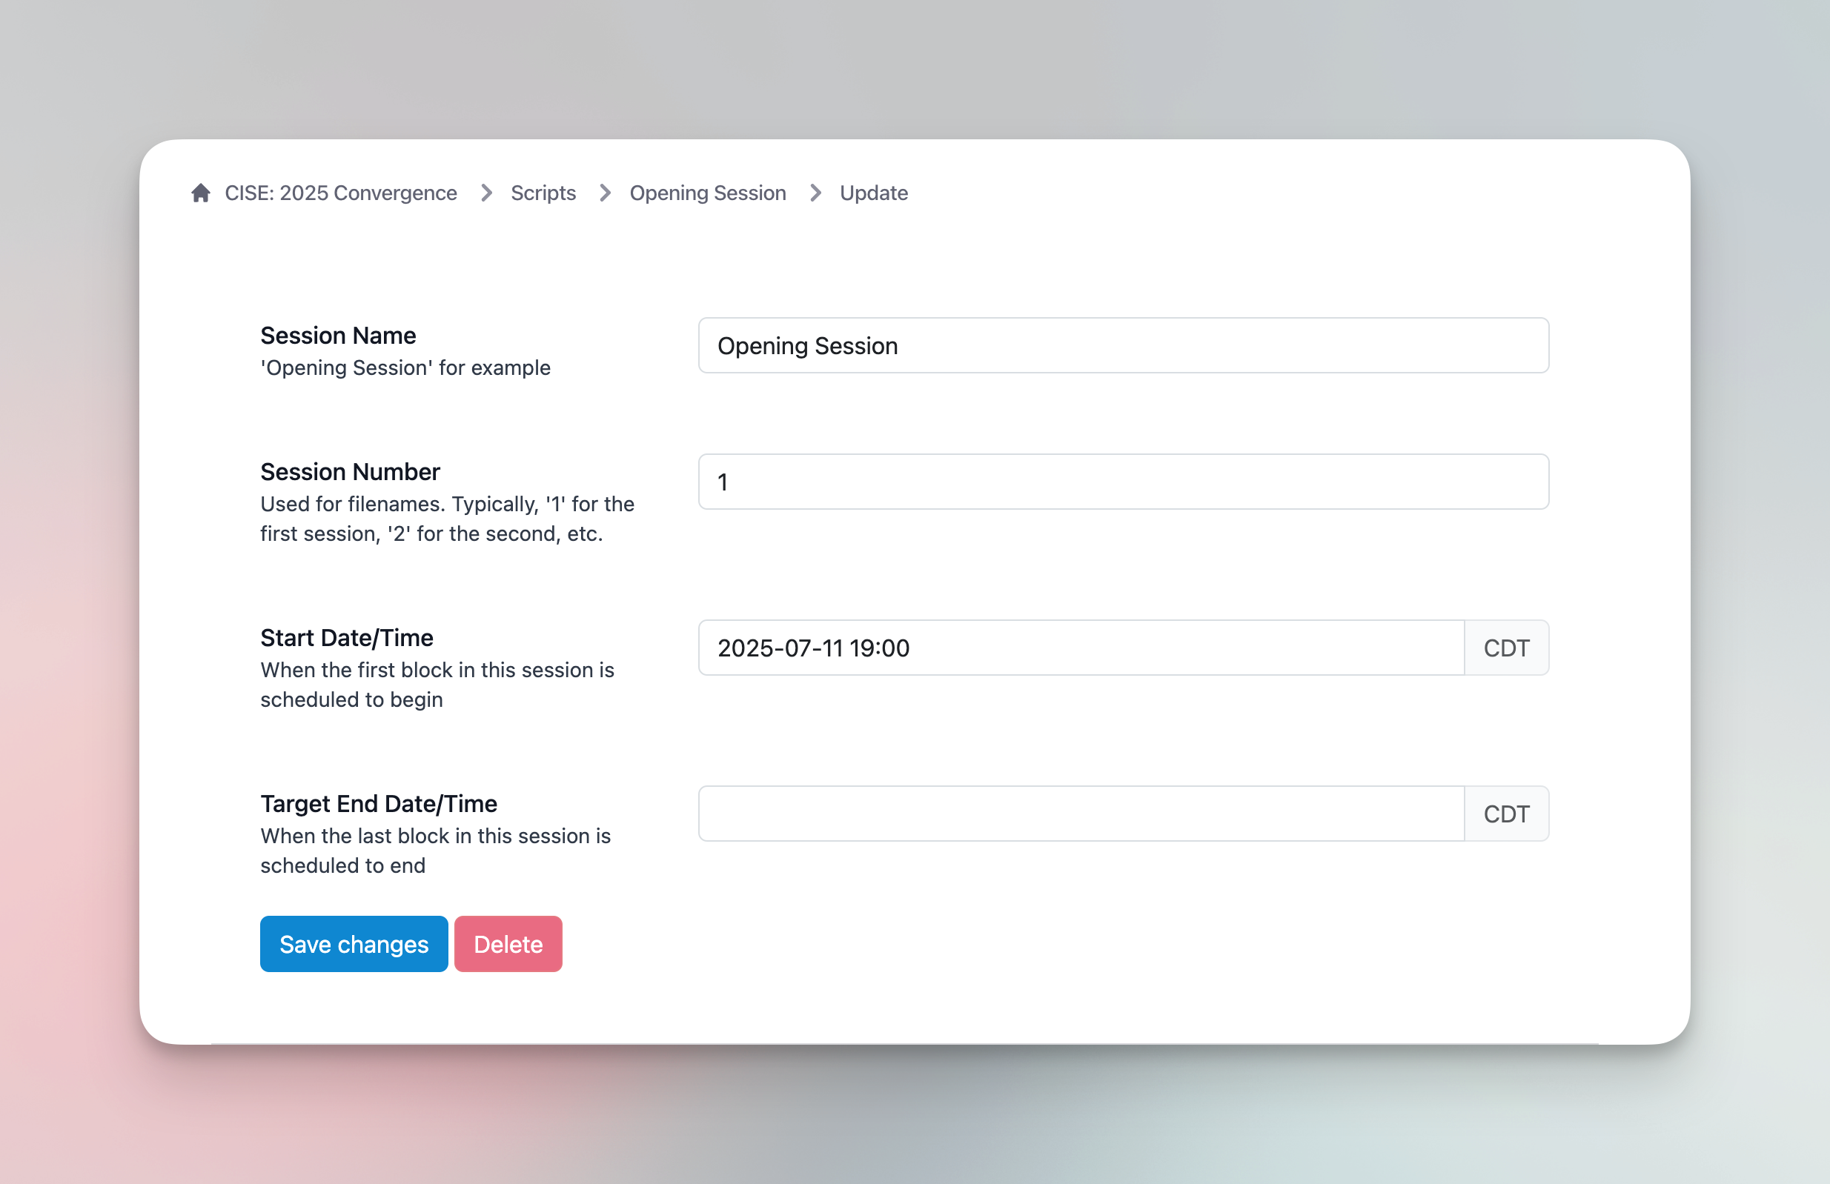The width and height of the screenshot is (1830, 1184).
Task: Click chevron between Scripts and Opening Session
Action: coord(605,193)
